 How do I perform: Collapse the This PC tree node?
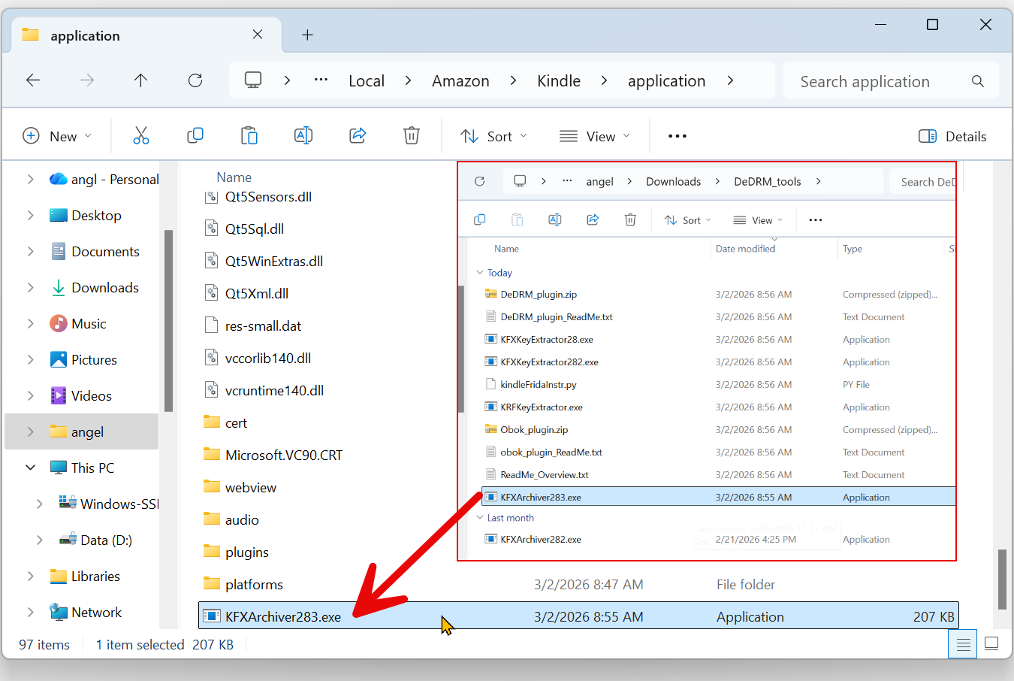[x=31, y=468]
